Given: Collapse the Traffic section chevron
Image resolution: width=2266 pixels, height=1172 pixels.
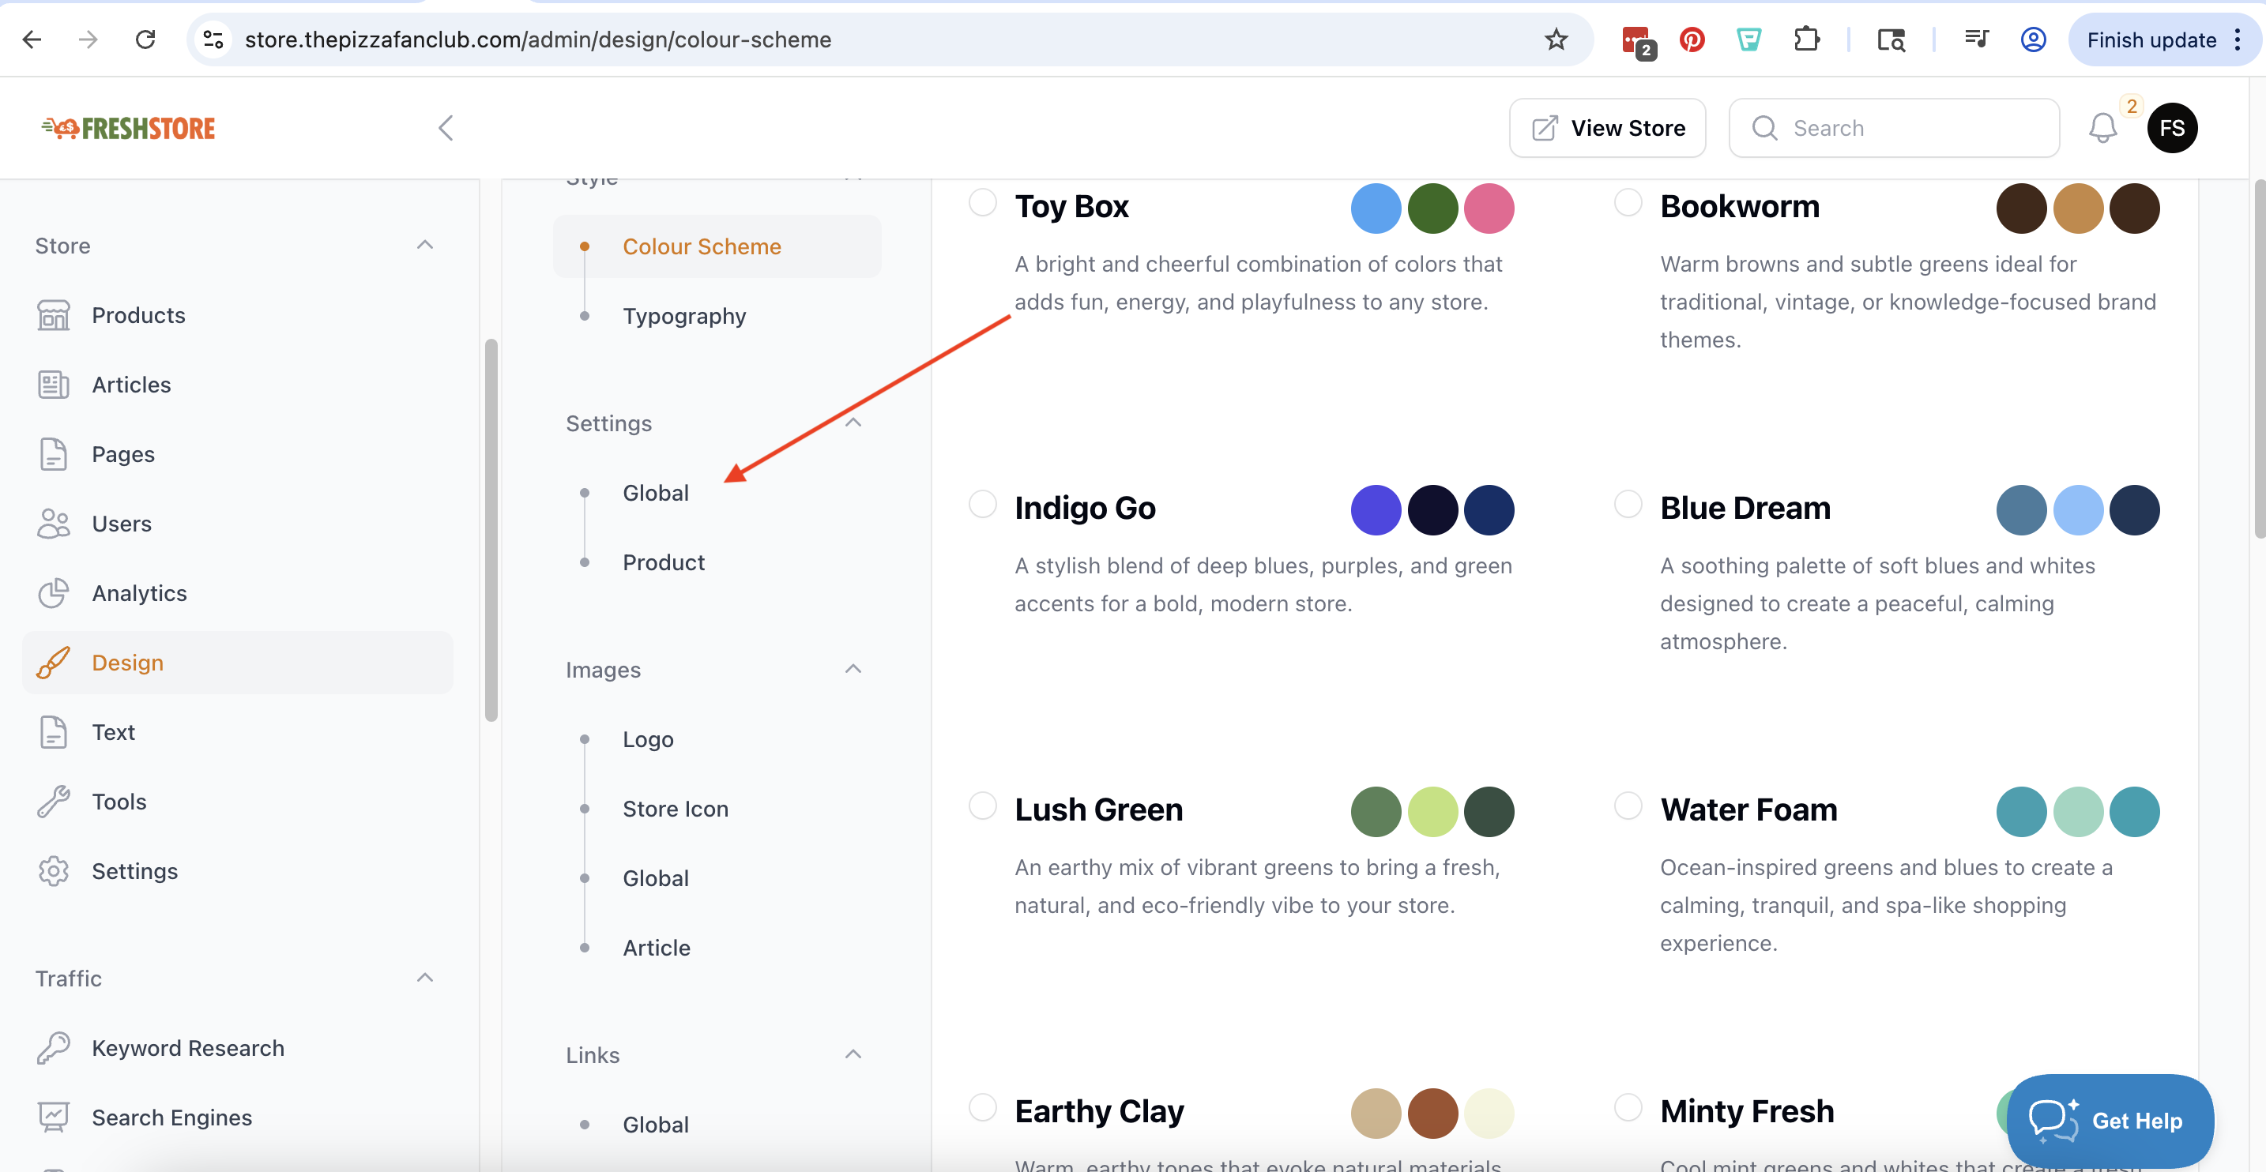Looking at the screenshot, I should [425, 978].
